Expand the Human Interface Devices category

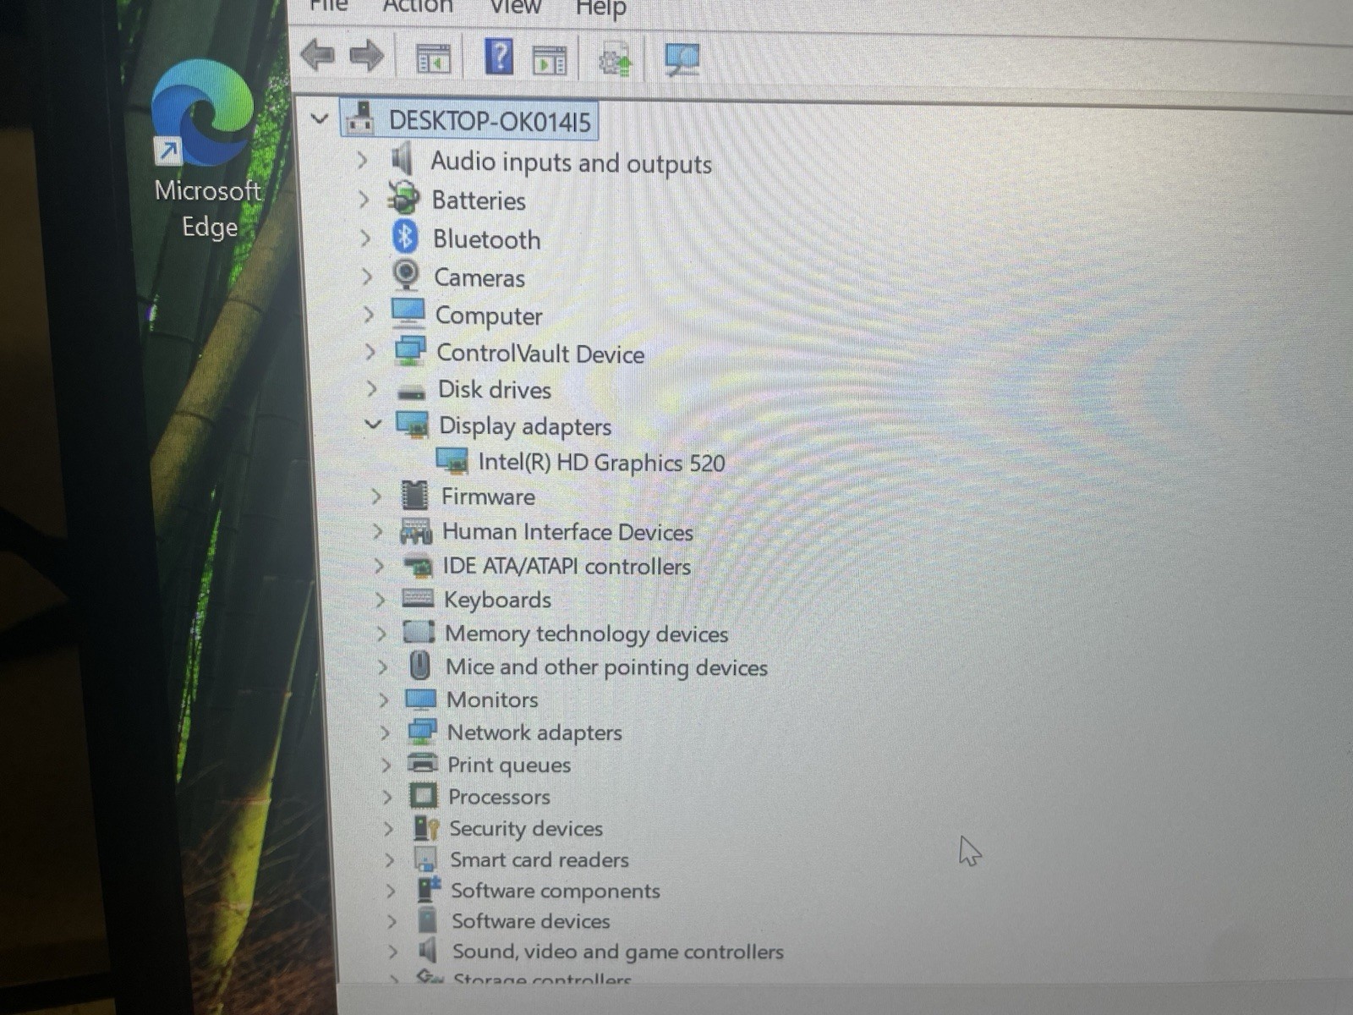pyautogui.click(x=378, y=531)
